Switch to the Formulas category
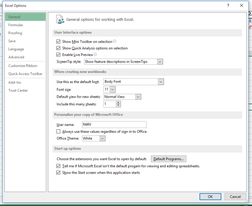The image size is (252, 206). pyautogui.click(x=16, y=25)
